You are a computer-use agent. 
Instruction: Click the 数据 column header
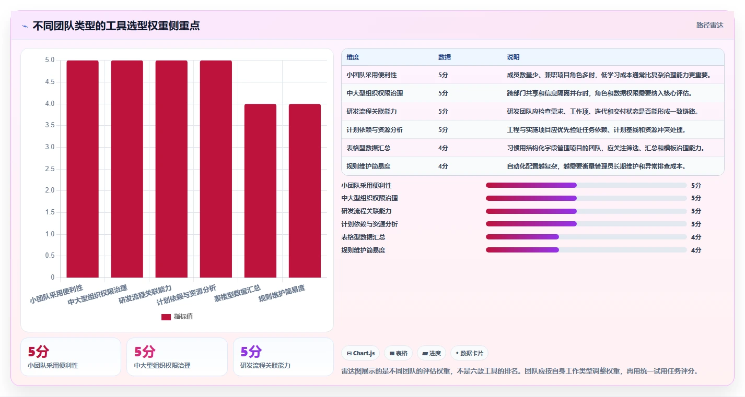[x=445, y=57]
